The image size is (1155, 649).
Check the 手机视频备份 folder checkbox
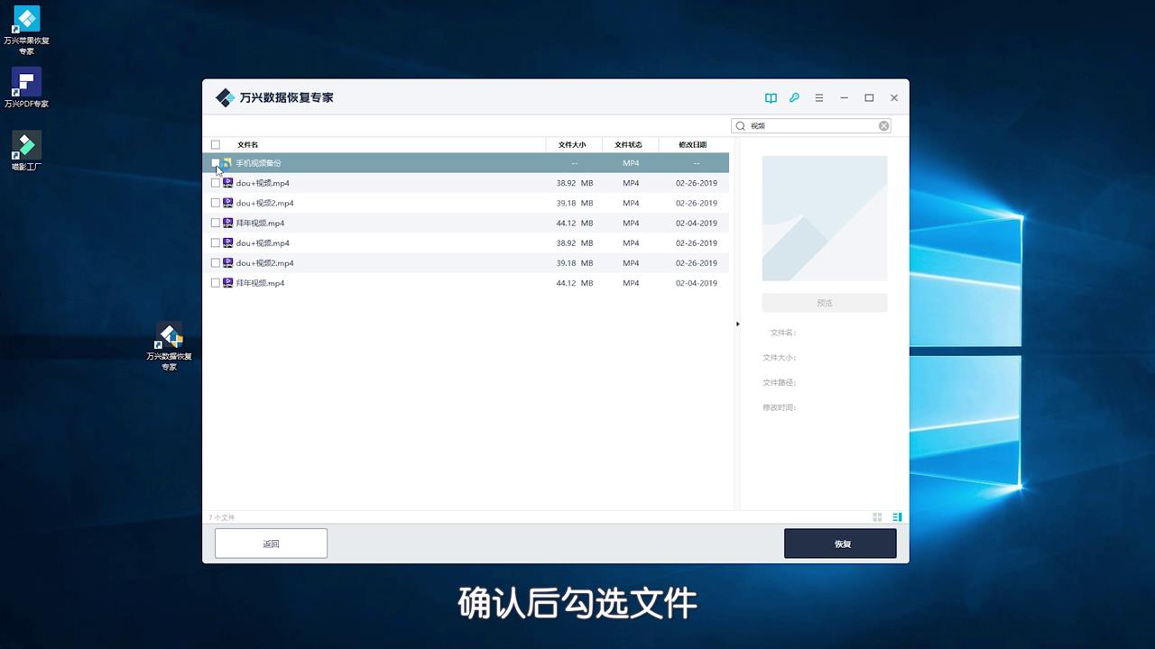pyautogui.click(x=216, y=163)
